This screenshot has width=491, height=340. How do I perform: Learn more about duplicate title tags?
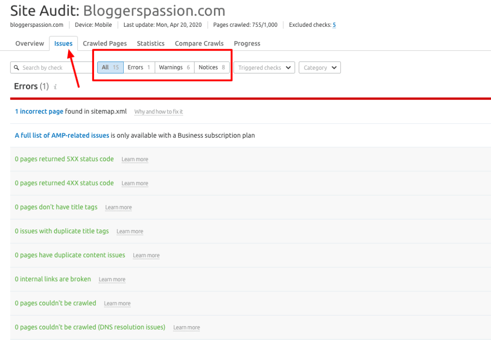129,231
